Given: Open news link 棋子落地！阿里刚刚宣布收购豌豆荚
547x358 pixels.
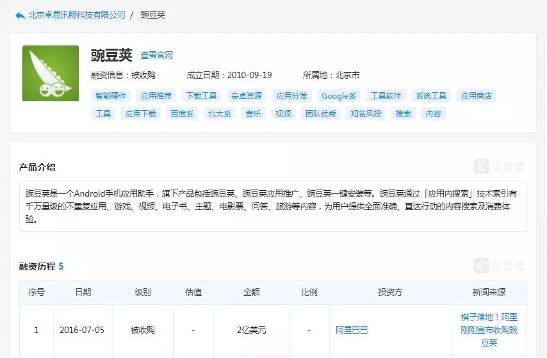Looking at the screenshot, I should pos(489,330).
